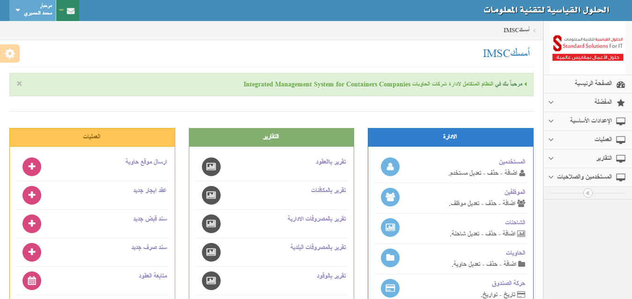Viewport: 632px width, 299px height.
Task: Open the تقرير بالوقود report link
Action: point(331,276)
